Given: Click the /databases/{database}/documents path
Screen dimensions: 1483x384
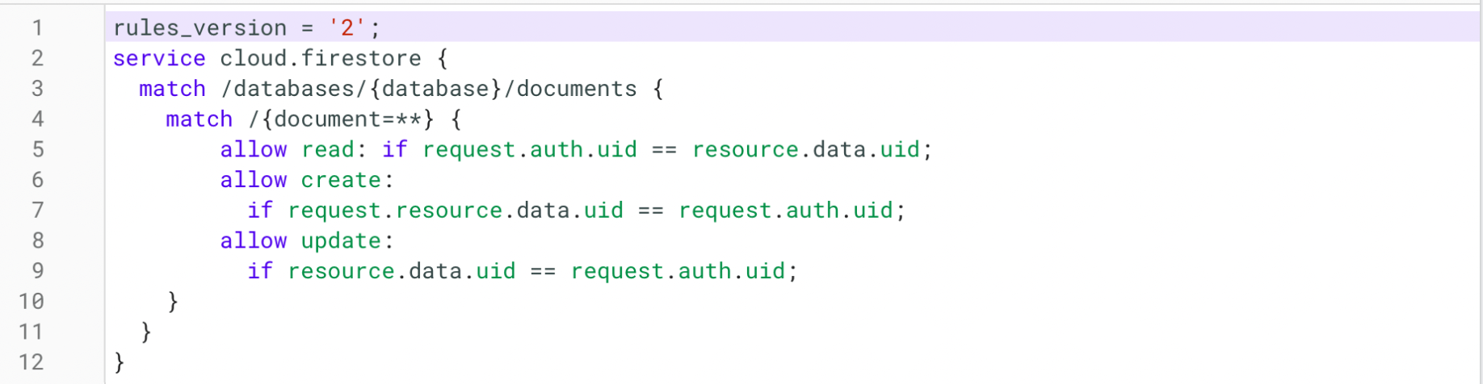Looking at the screenshot, I should [428, 89].
